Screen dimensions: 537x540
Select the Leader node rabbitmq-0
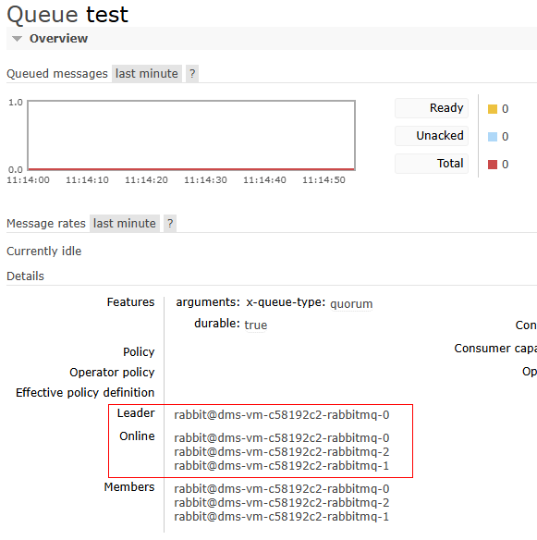(282, 414)
